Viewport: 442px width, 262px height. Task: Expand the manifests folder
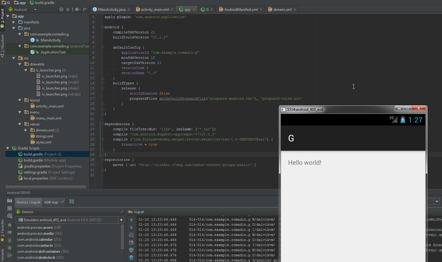click(x=14, y=22)
